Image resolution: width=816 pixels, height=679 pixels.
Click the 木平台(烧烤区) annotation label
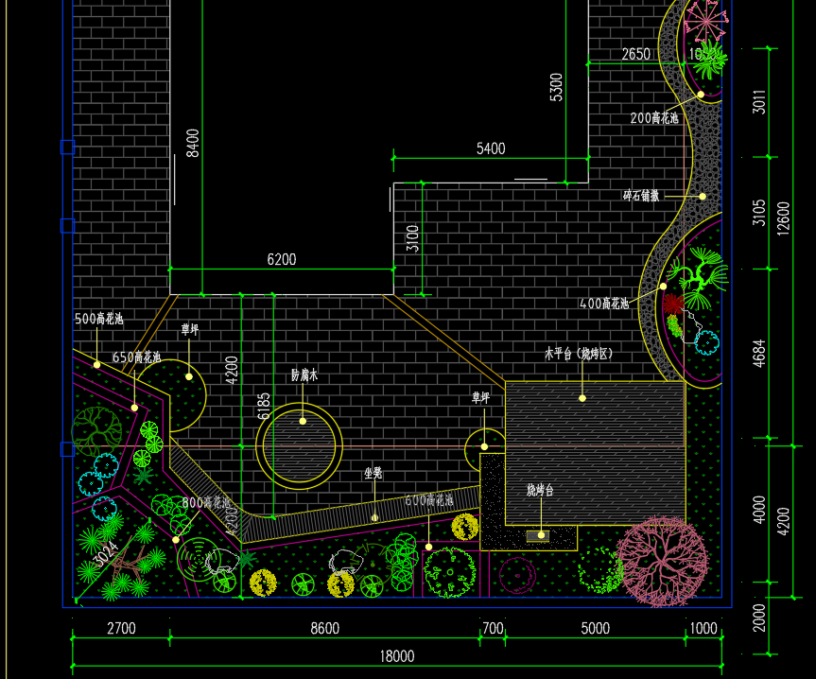coord(579,354)
